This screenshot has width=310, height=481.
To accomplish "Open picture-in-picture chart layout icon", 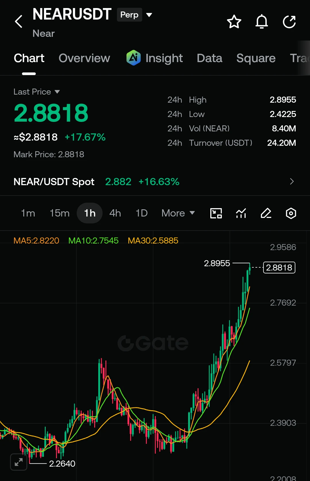I will [x=216, y=213].
